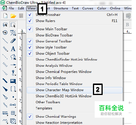Select the Bold Bond tool
Viewport: 136px width, 125px height.
coord(5,81)
